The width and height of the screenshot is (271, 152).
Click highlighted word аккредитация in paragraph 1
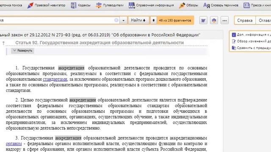click(71, 68)
